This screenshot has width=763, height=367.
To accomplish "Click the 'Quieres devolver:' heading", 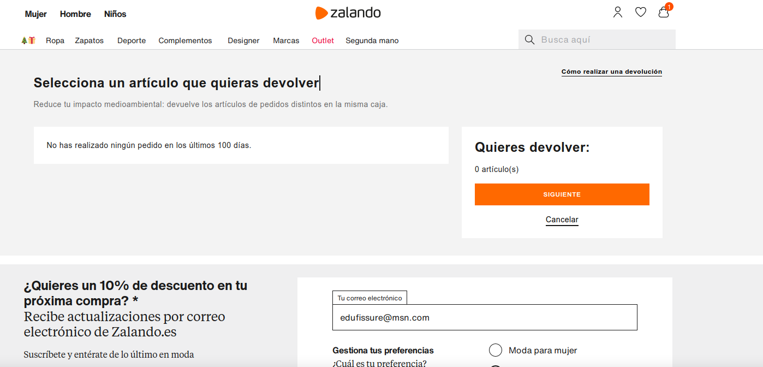I will (532, 147).
